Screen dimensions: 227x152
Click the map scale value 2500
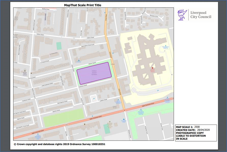[x=197, y=127]
